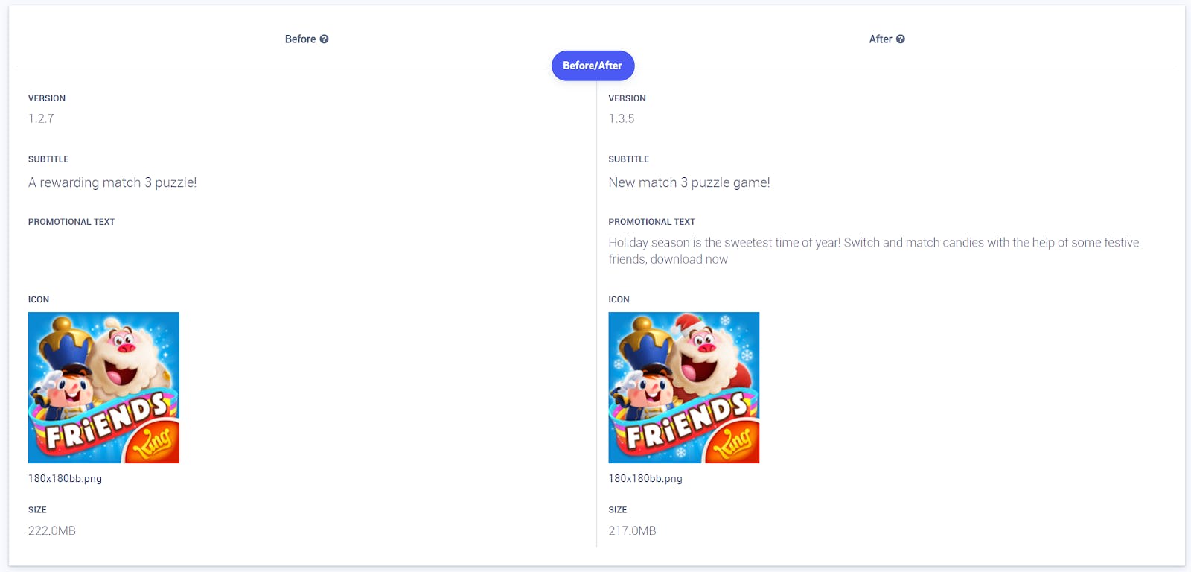Click the version number 1.3.5

tap(622, 118)
